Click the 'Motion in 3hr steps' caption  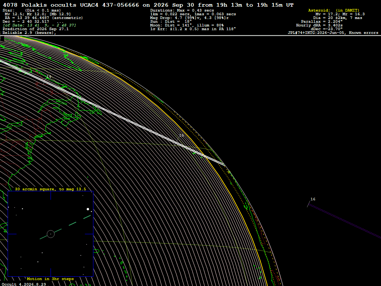(x=50, y=279)
